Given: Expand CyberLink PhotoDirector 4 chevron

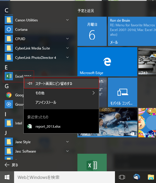Looking at the screenshot, I should pyautogui.click(x=67, y=57).
